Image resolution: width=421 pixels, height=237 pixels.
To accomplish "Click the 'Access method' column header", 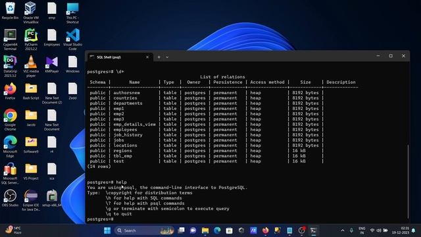I will click(x=267, y=82).
